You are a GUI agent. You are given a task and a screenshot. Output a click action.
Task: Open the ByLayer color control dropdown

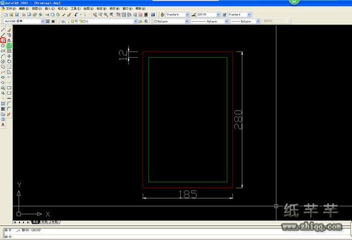(x=171, y=21)
